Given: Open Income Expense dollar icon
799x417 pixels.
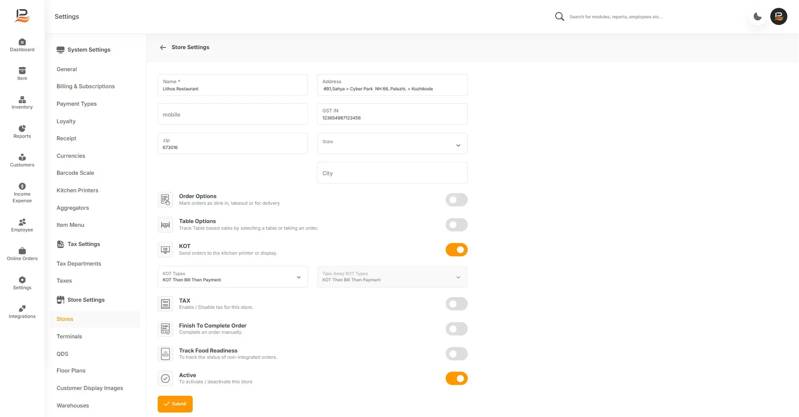Looking at the screenshot, I should pos(22,186).
